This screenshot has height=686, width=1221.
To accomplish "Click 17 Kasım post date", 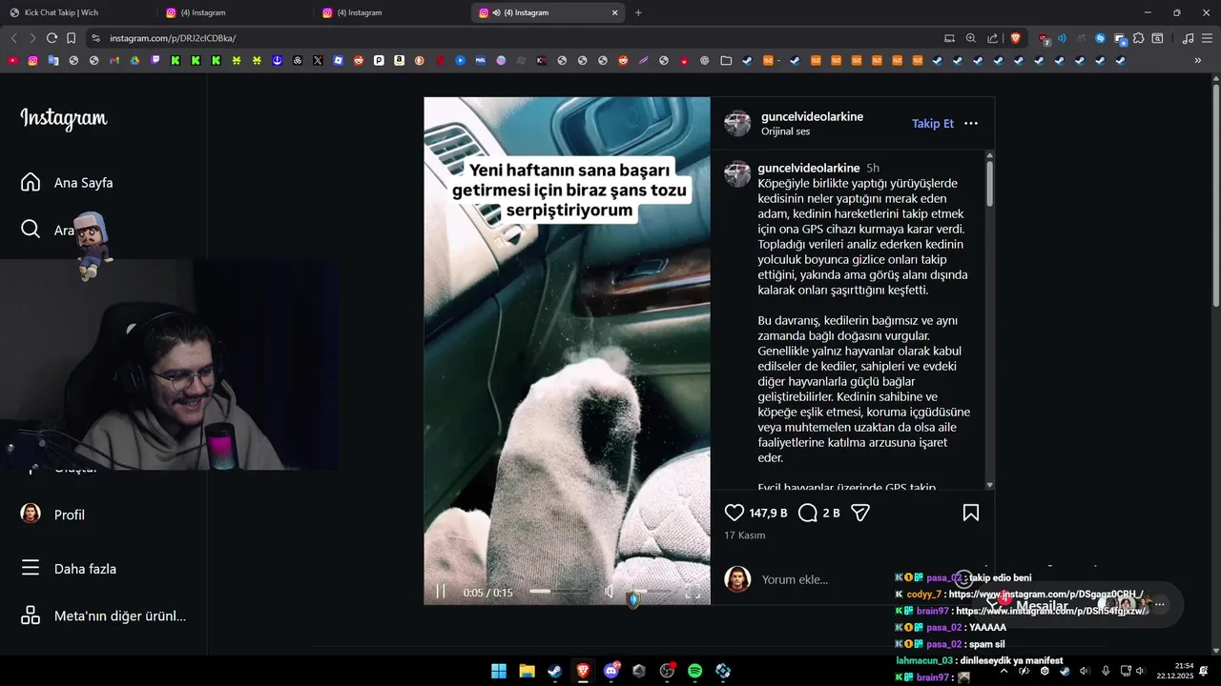I will pos(744,535).
